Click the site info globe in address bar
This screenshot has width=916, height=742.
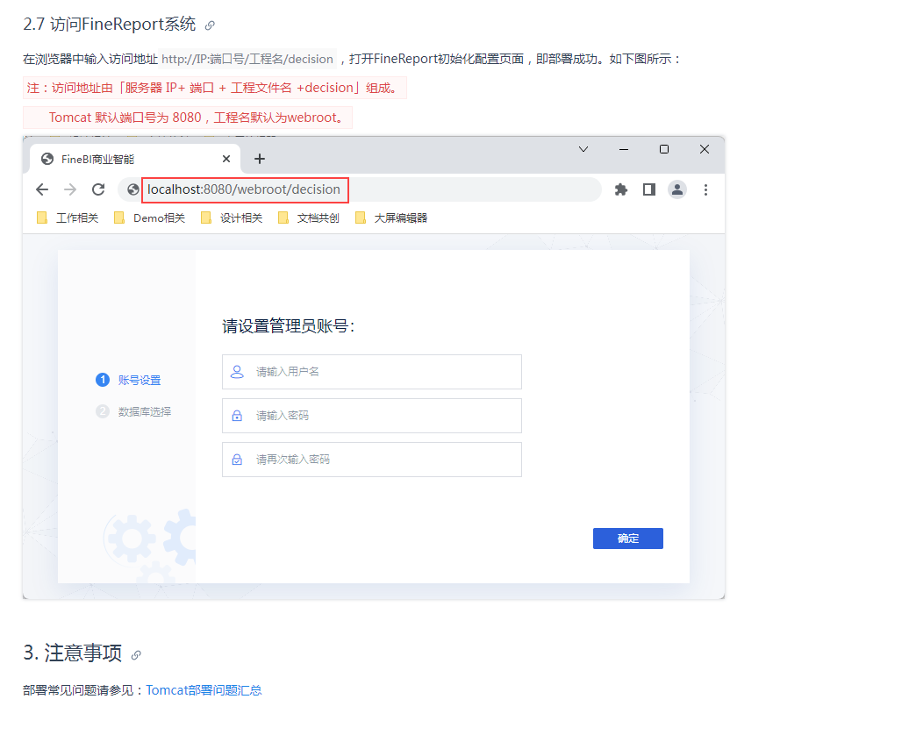click(x=133, y=189)
